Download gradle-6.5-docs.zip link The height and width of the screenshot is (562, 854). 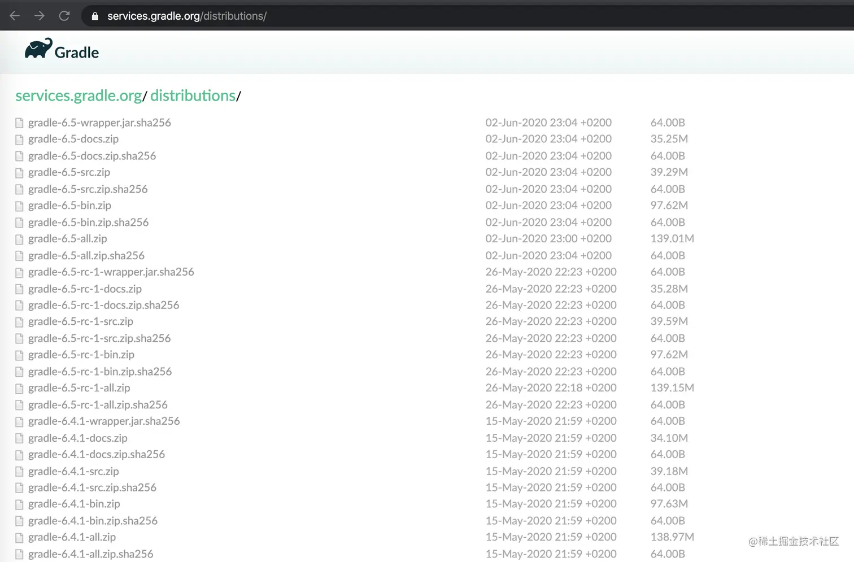[73, 139]
